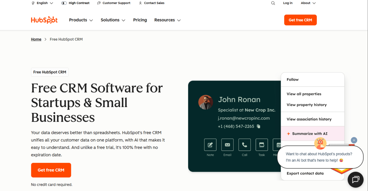Click the HubSpot logo

click(44, 20)
